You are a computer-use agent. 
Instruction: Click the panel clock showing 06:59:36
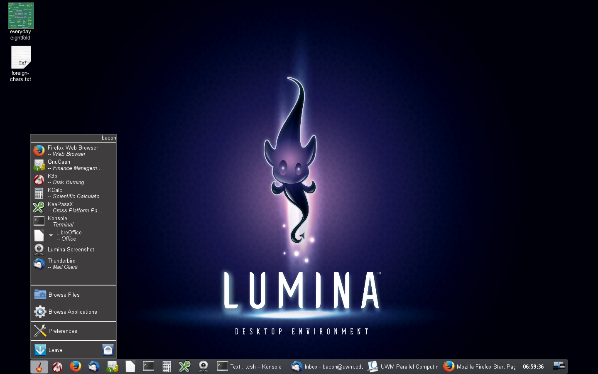pyautogui.click(x=533, y=367)
